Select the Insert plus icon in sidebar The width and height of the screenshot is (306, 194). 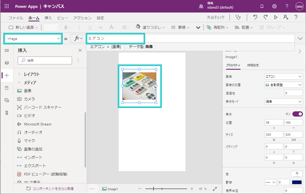[7, 75]
